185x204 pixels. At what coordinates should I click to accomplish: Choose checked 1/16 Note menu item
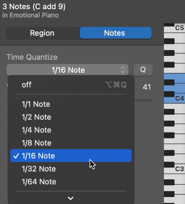click(x=71, y=156)
